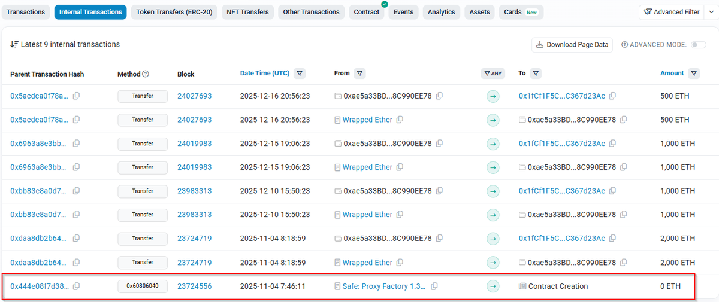Copy To address 0xae5a33BD in the 8:18:59 row

coord(624,263)
